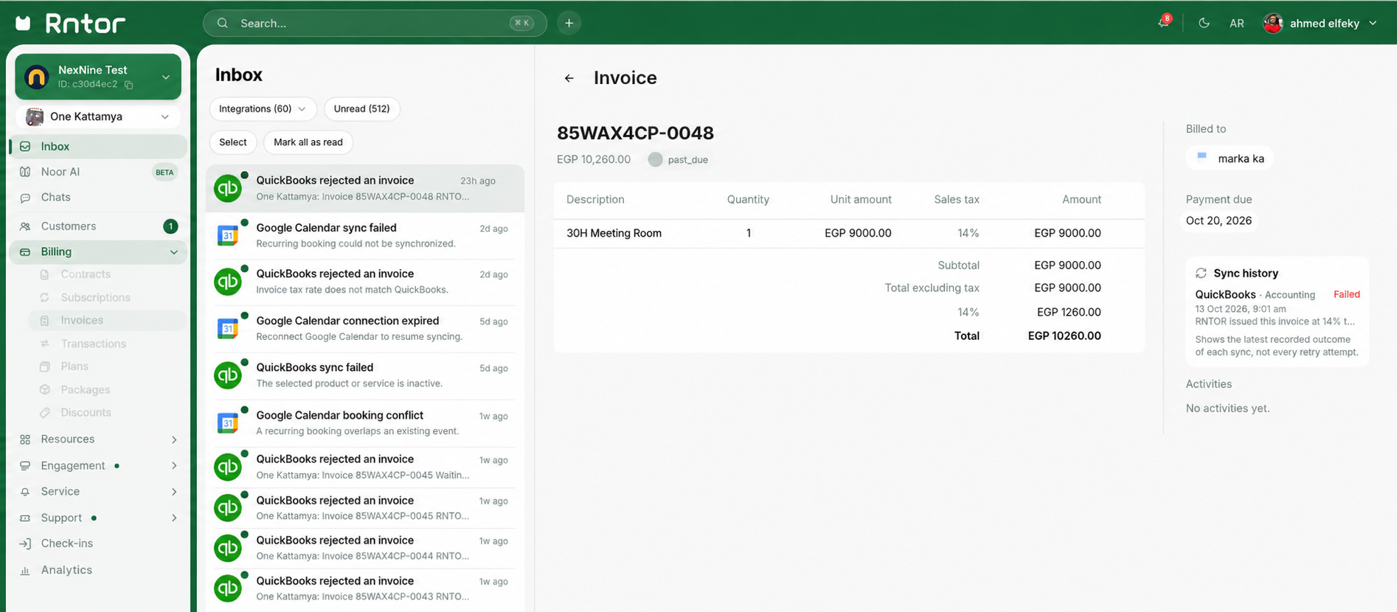Click the Failed sync status label
The image size is (1397, 612).
tap(1346, 294)
